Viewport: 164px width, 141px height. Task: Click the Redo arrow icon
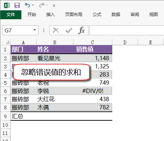pyautogui.click(x=42, y=5)
